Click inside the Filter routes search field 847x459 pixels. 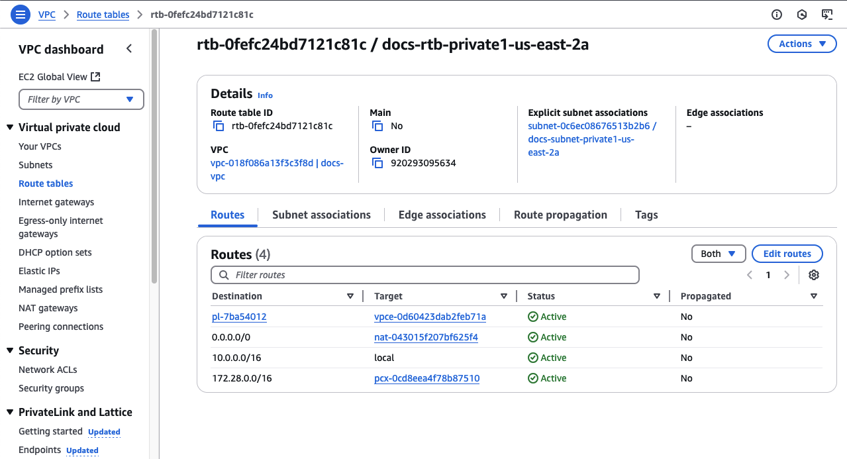tap(425, 274)
